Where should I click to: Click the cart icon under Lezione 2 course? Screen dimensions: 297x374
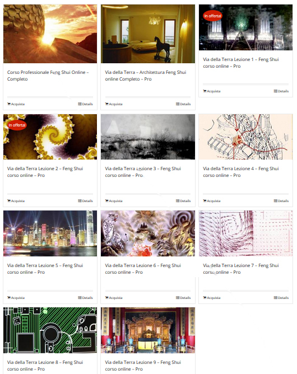(9, 201)
